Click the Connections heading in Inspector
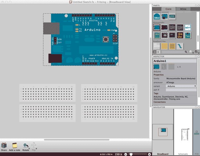This screenshot has width=200, height=156. click(x=160, y=102)
